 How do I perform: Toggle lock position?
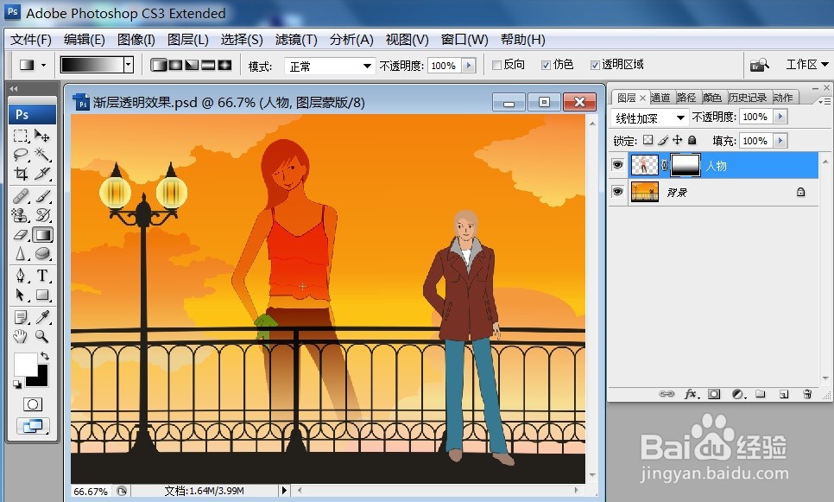click(x=677, y=140)
